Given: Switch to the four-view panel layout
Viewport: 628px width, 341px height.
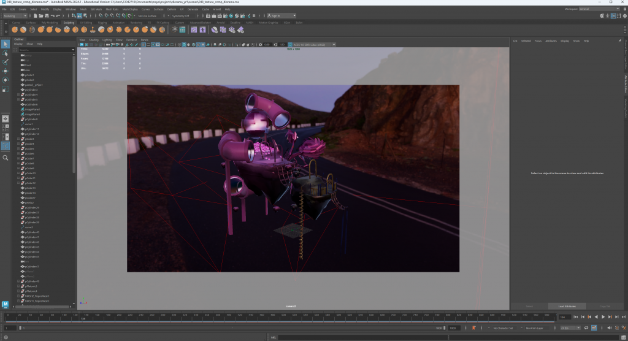Looking at the screenshot, I should click(5, 128).
